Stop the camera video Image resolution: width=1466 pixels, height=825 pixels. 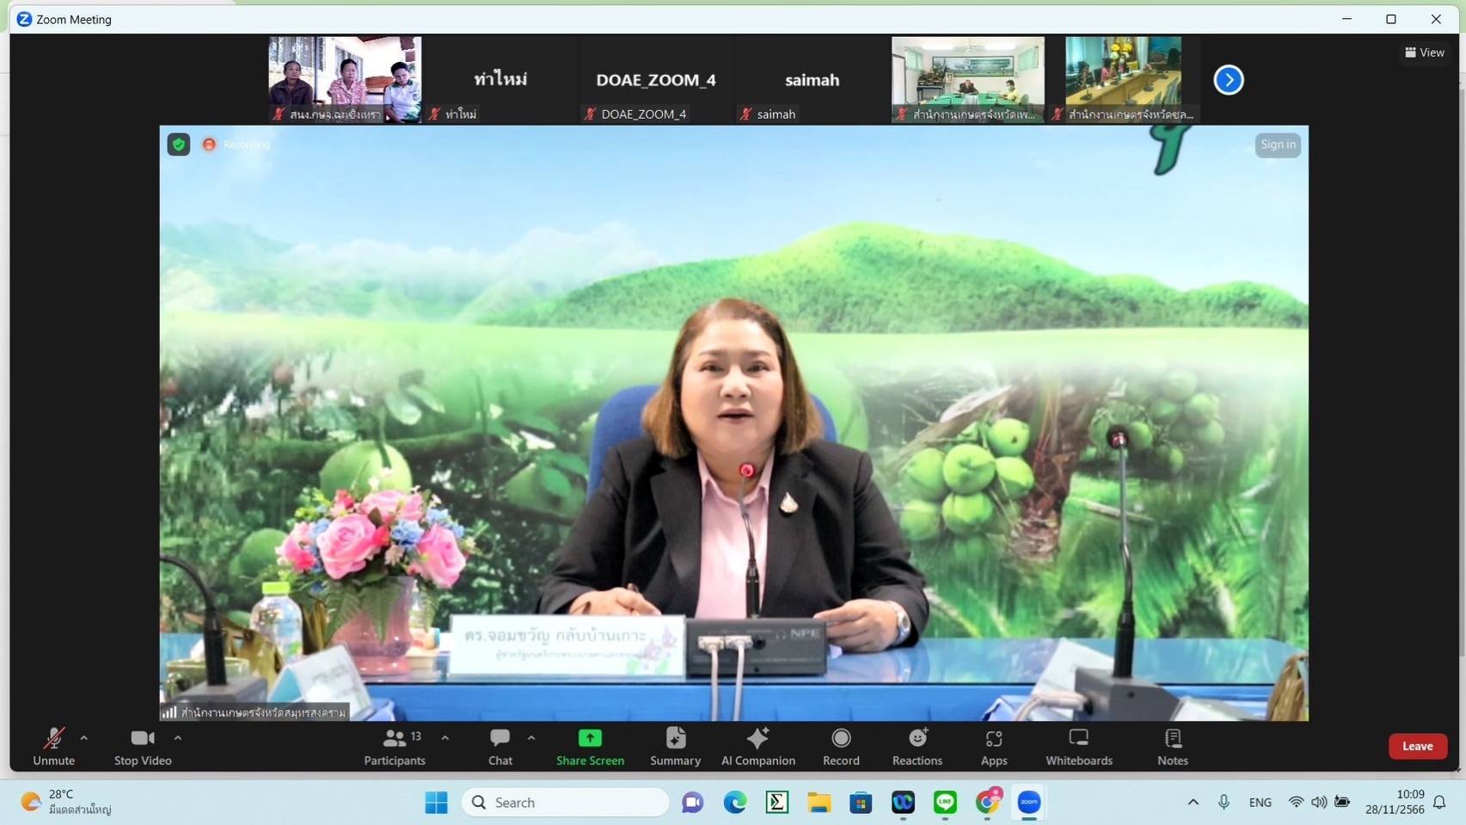(x=143, y=746)
